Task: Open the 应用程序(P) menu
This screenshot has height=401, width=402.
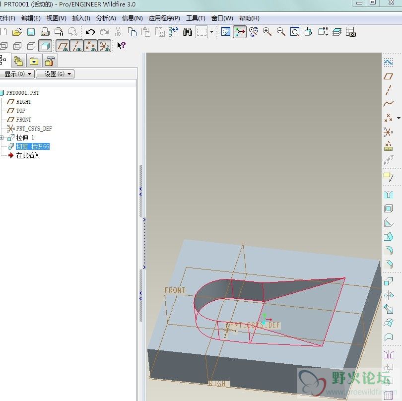Action: coord(164,18)
